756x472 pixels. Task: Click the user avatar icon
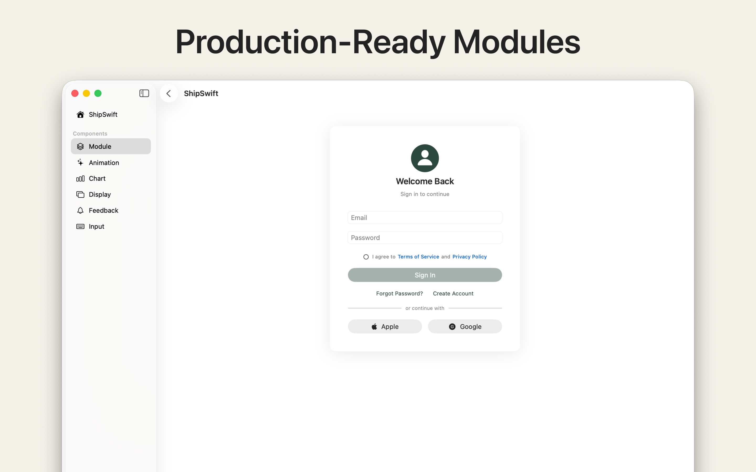(x=425, y=158)
